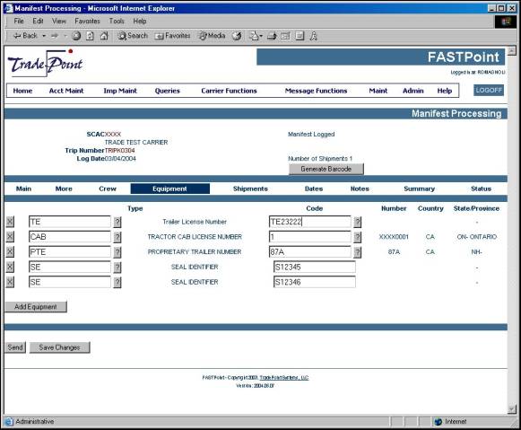The height and width of the screenshot is (430, 521).
Task: Click the Add Equipment button
Action: coord(36,307)
